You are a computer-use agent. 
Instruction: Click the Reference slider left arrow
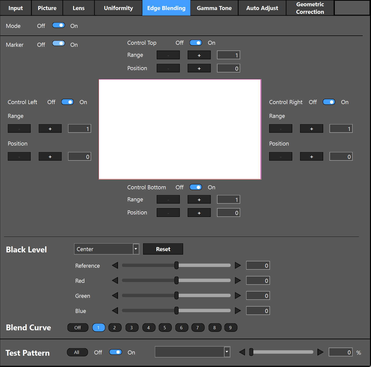(115, 265)
